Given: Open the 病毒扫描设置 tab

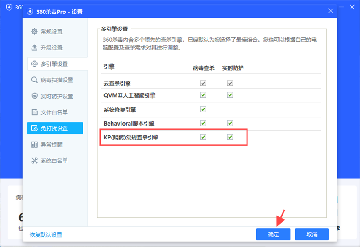Looking at the screenshot, I should tap(55, 80).
